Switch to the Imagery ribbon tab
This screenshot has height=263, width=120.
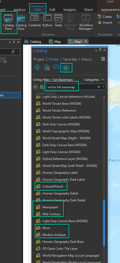pos(70,10)
